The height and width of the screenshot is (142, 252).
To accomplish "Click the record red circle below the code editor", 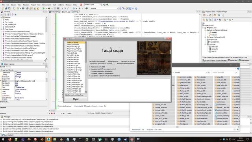I will click(x=52, y=113).
